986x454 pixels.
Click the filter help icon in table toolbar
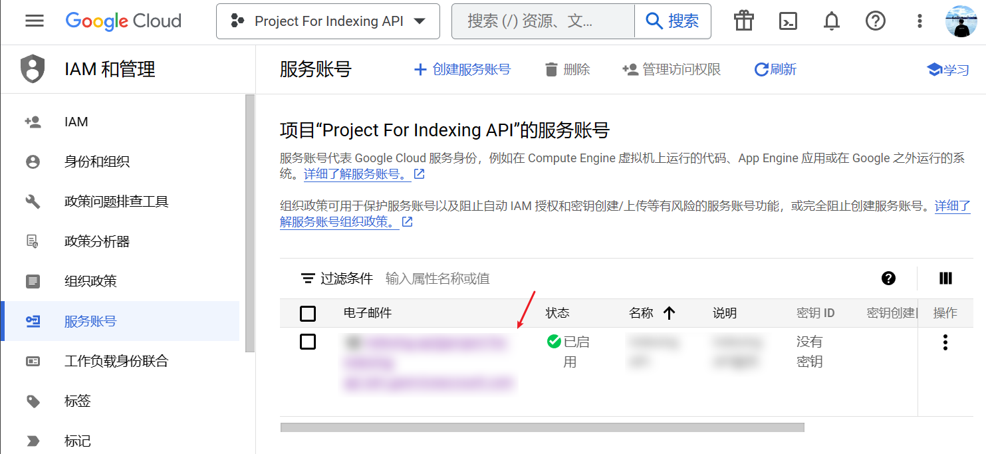click(888, 279)
